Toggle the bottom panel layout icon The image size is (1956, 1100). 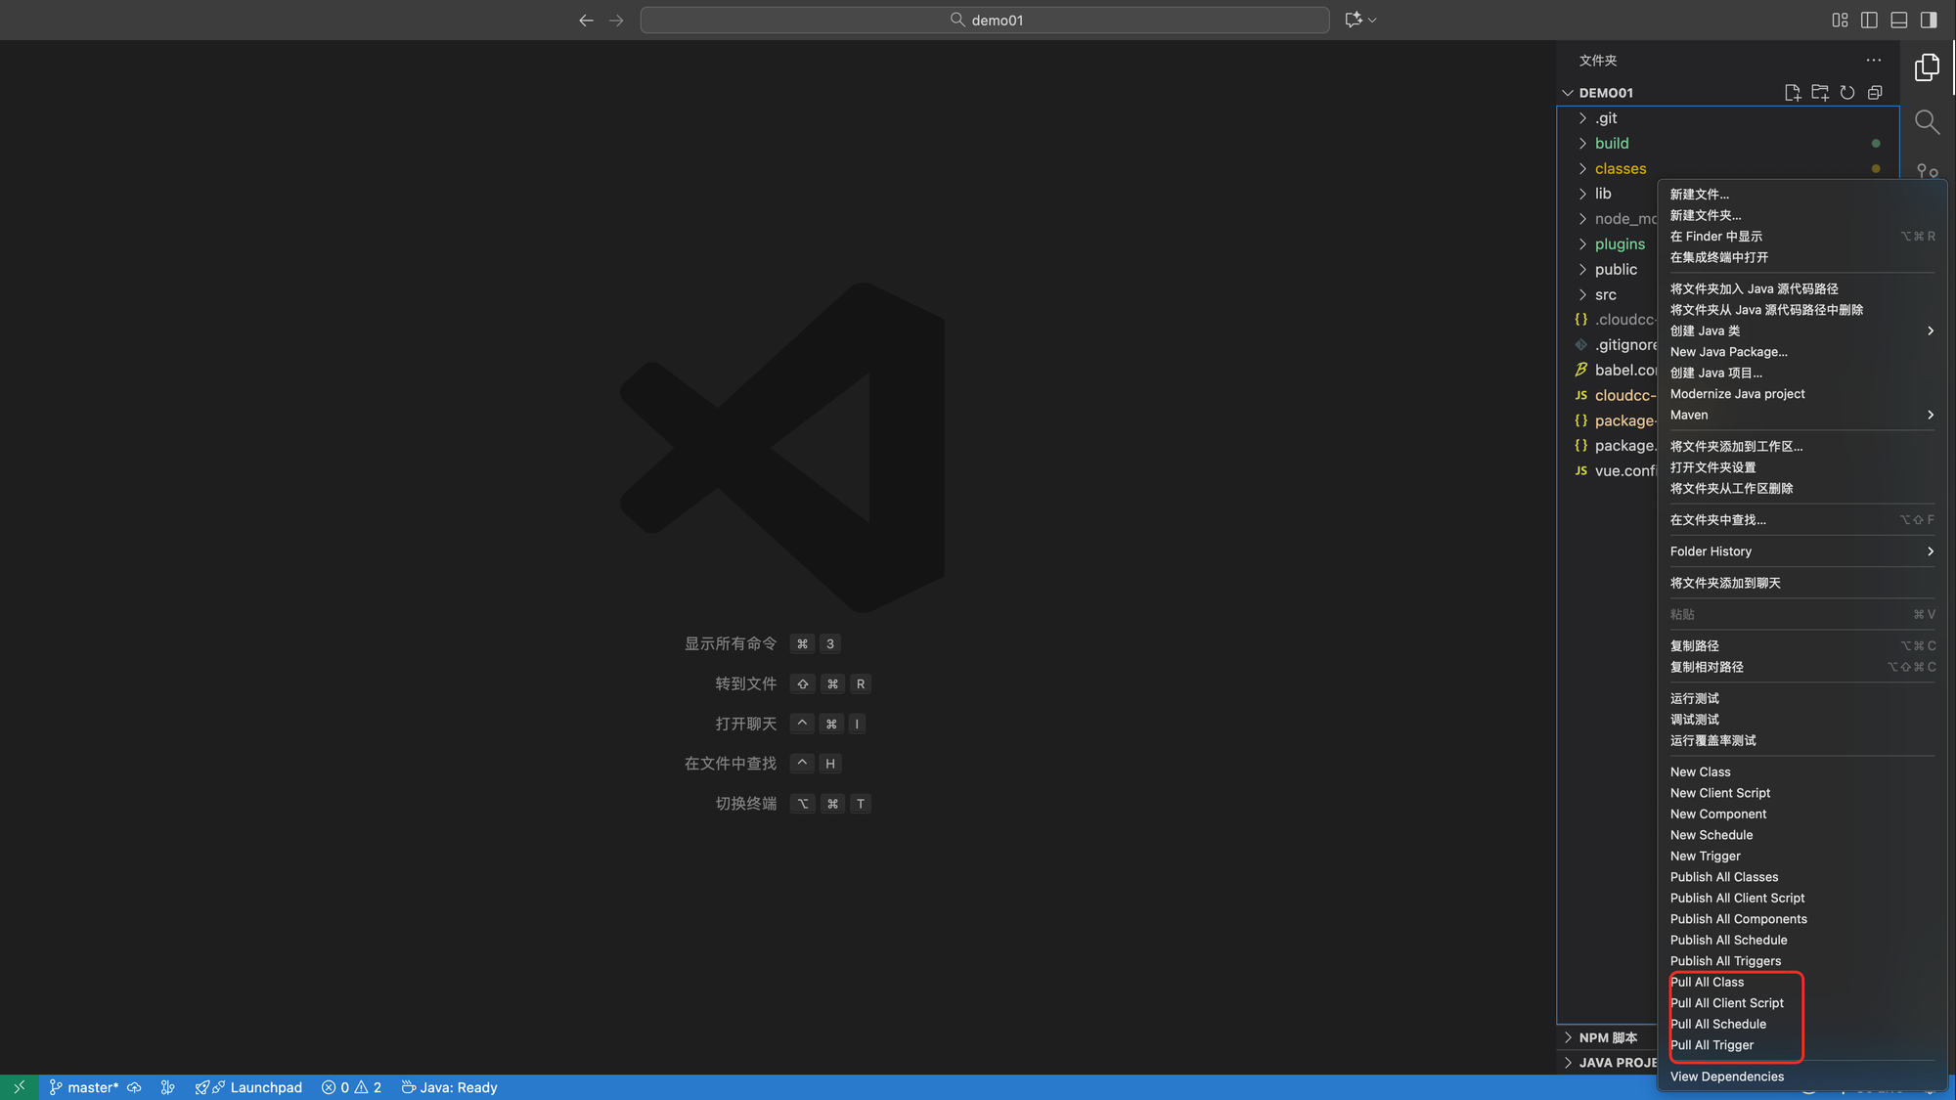[x=1898, y=20]
